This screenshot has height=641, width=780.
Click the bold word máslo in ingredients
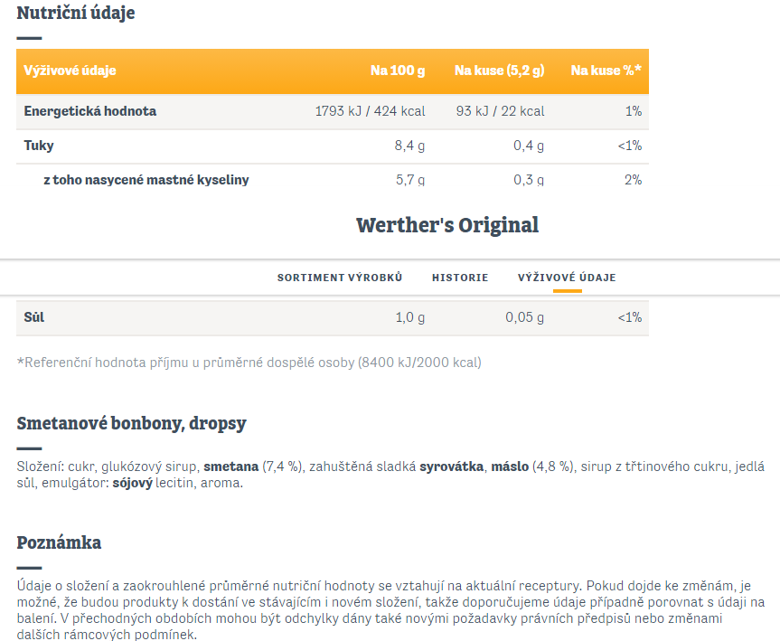(x=510, y=467)
